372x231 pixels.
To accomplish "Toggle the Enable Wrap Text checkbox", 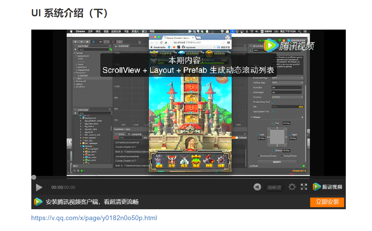I will pyautogui.click(x=273, y=102).
